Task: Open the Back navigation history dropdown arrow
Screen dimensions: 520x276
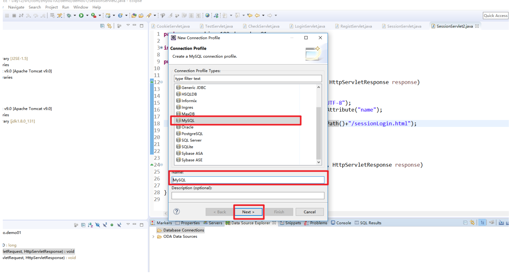Action: coord(263,15)
